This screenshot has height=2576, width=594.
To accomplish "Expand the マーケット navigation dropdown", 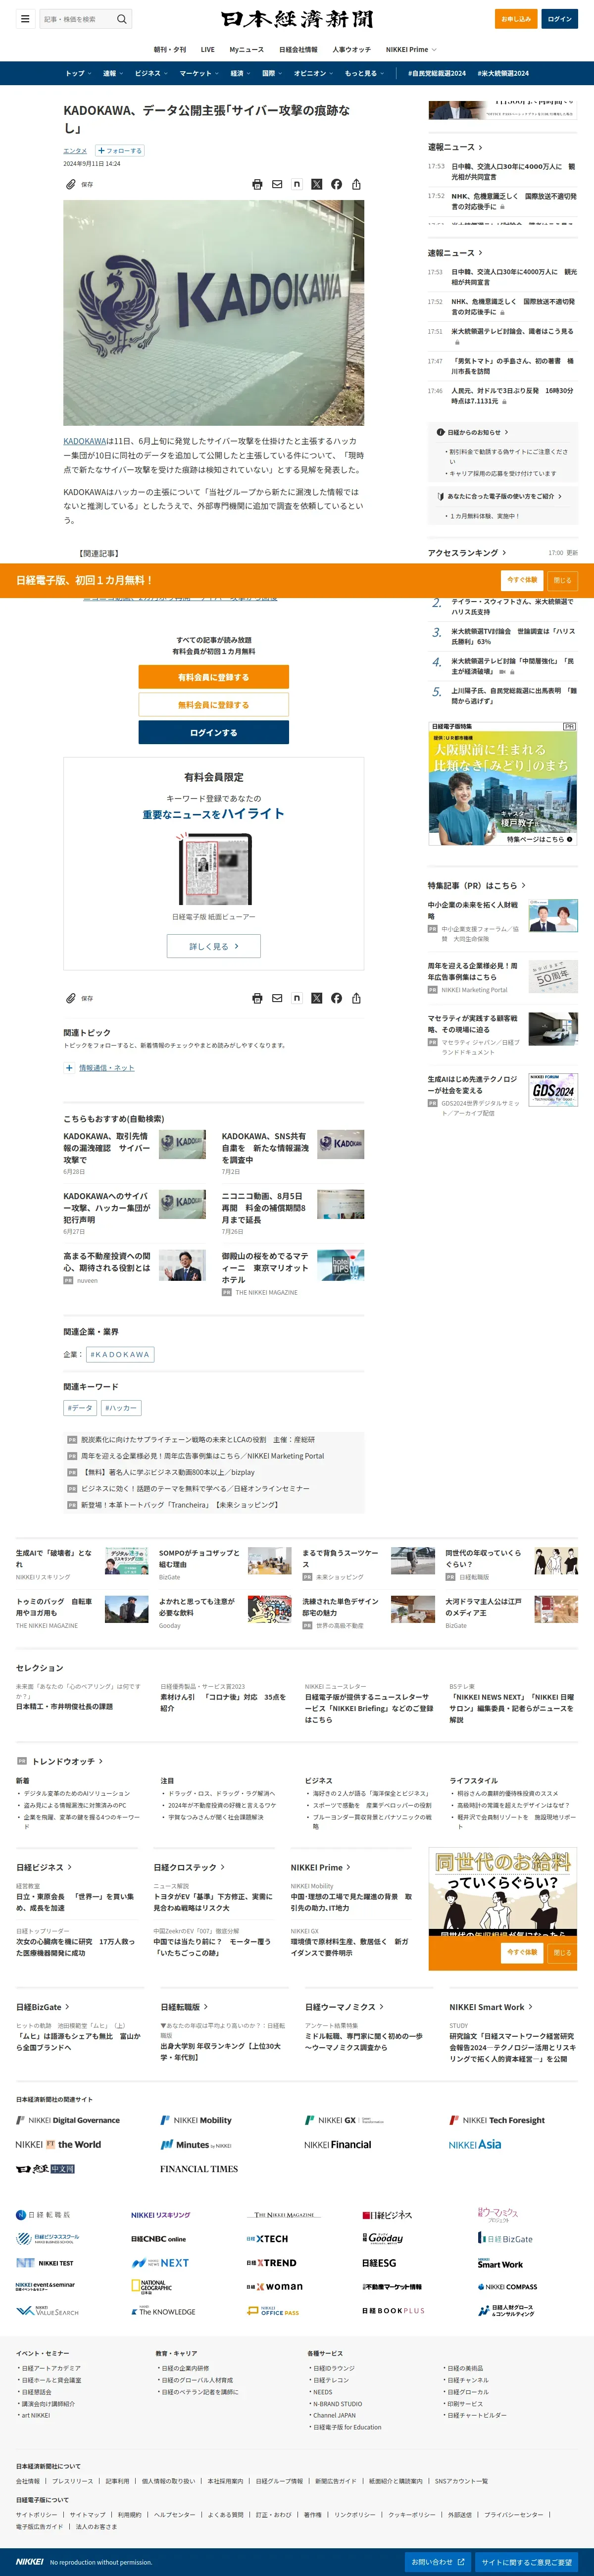I will pos(199,73).
